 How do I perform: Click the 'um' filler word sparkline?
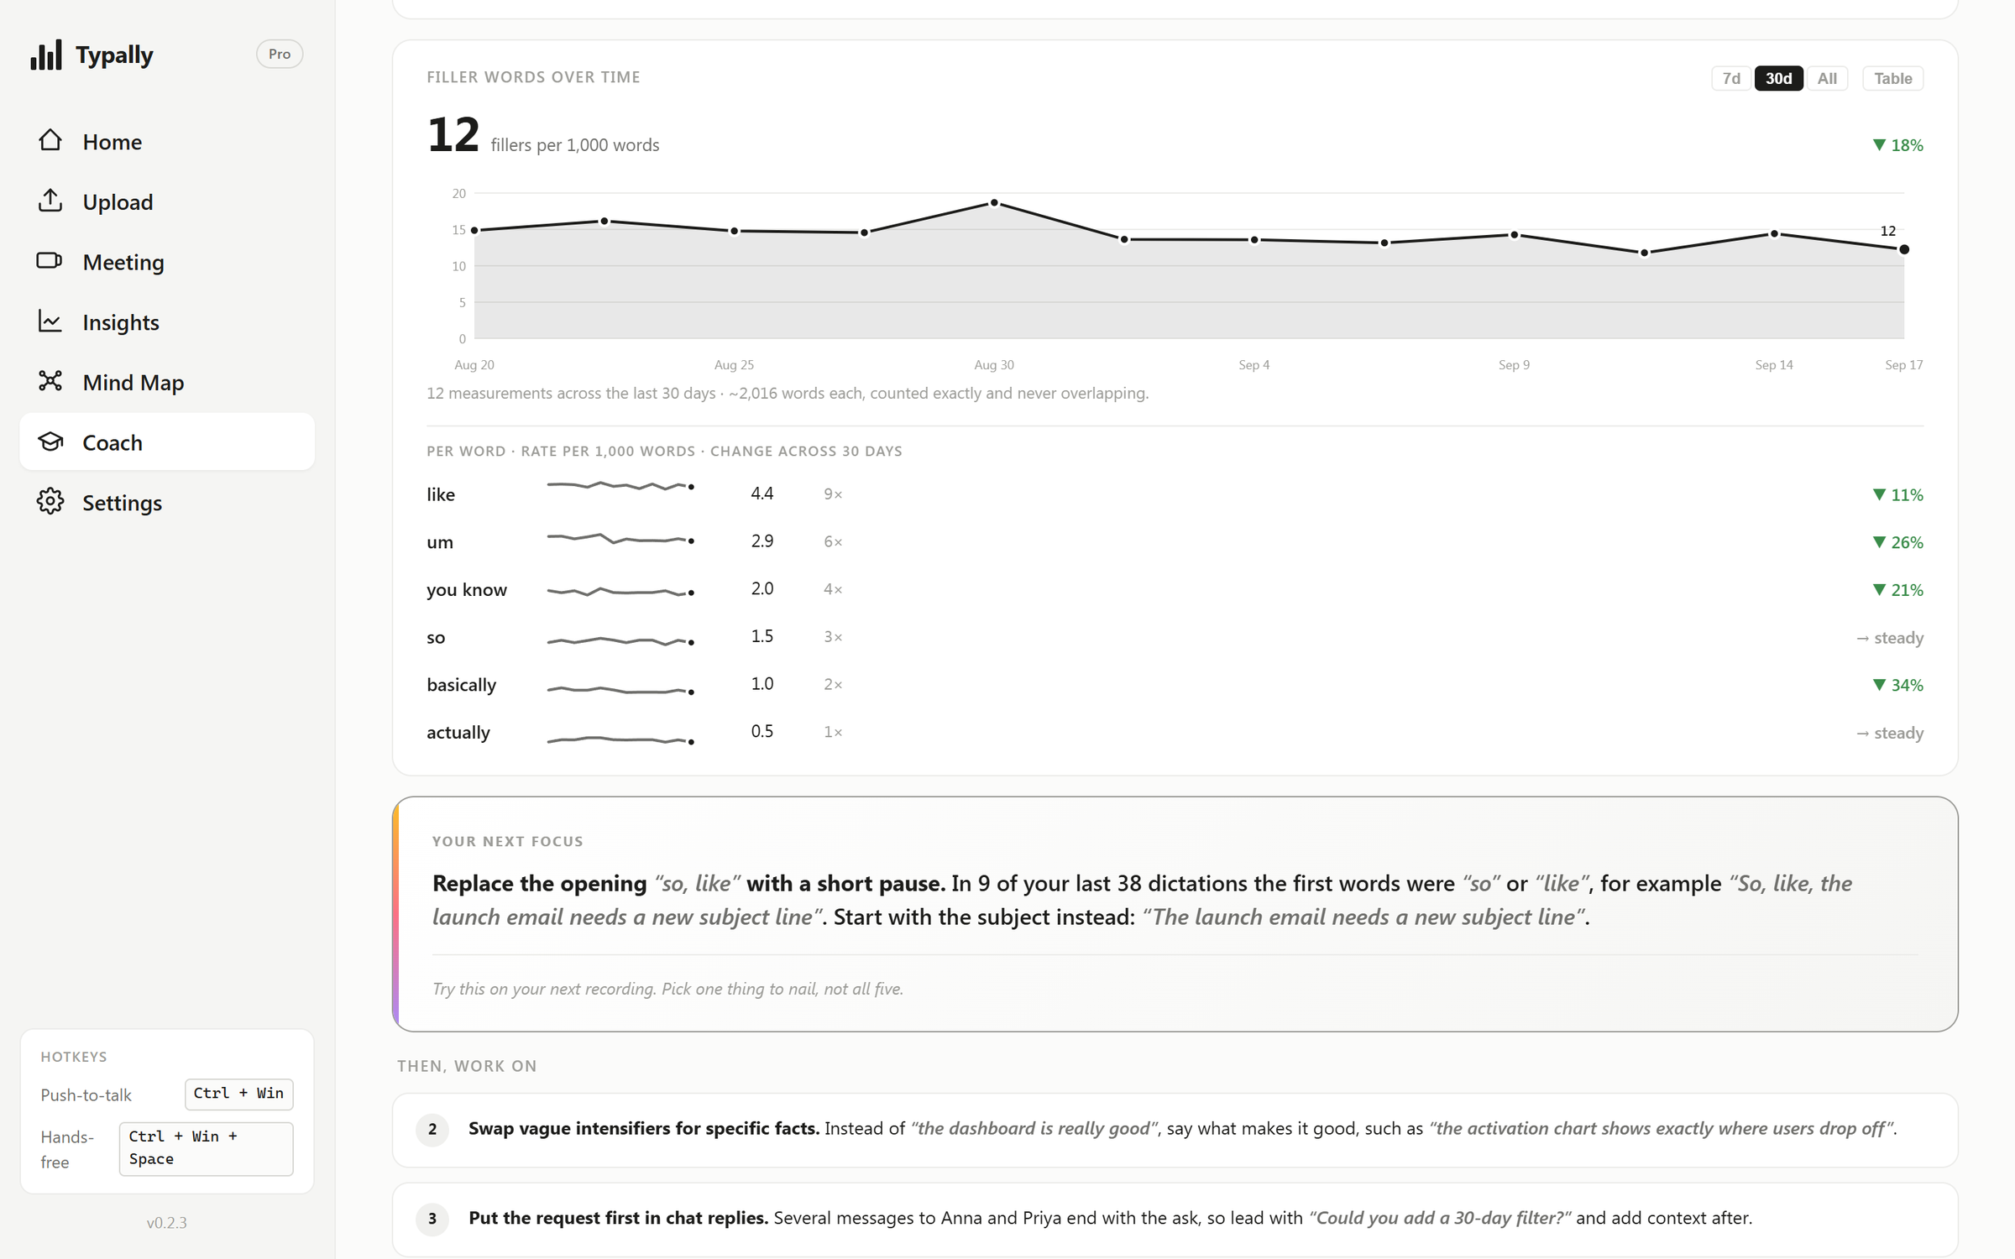[620, 538]
